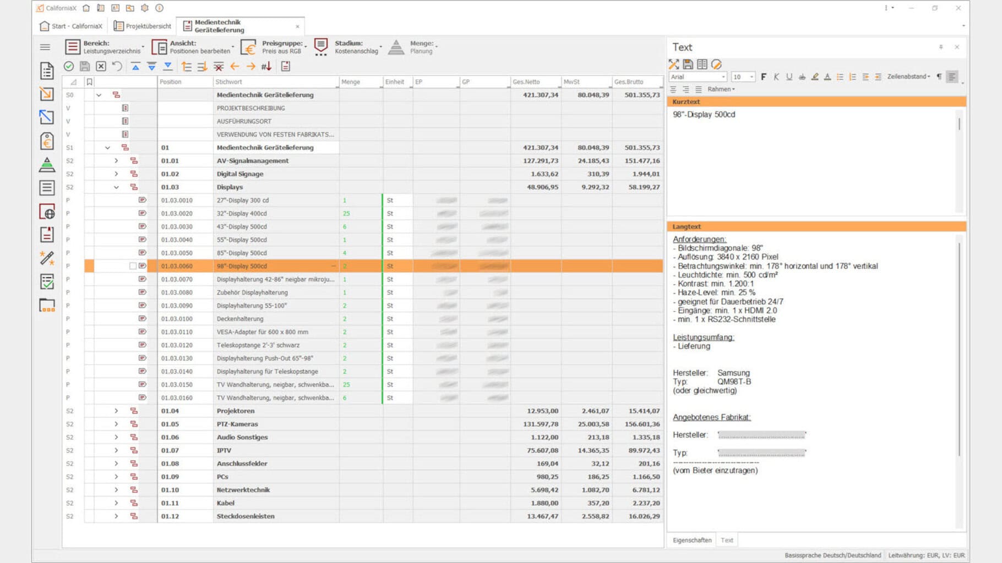Sort by Ges.Netto column header

click(536, 82)
